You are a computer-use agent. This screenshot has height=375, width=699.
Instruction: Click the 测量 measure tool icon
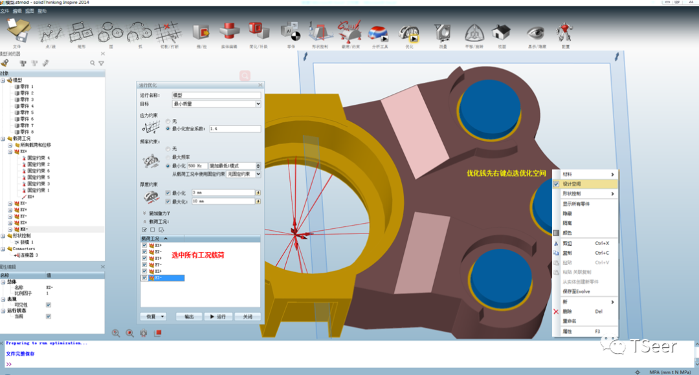pos(443,31)
